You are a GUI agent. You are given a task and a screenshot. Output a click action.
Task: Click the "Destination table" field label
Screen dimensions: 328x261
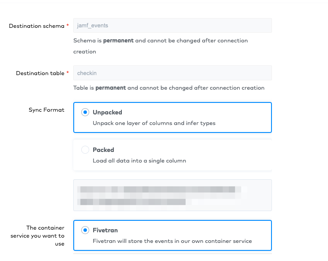click(x=40, y=73)
